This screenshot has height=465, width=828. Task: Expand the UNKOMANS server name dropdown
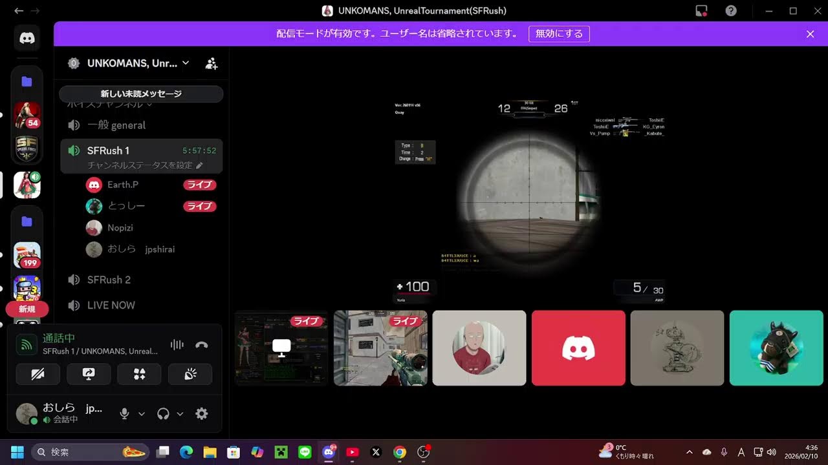click(x=186, y=63)
